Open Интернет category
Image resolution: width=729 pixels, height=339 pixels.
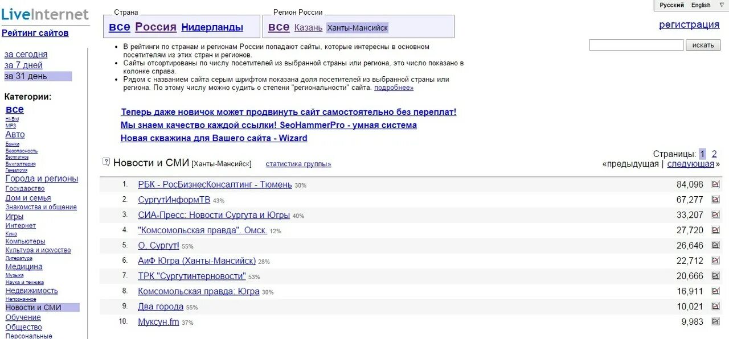21,226
